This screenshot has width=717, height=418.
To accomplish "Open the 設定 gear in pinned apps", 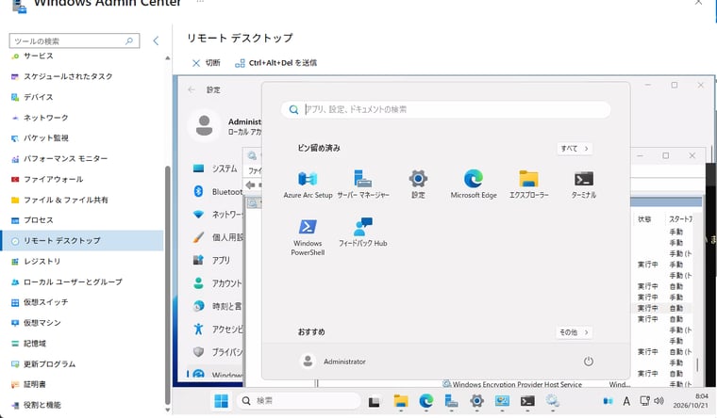I will (x=418, y=184).
